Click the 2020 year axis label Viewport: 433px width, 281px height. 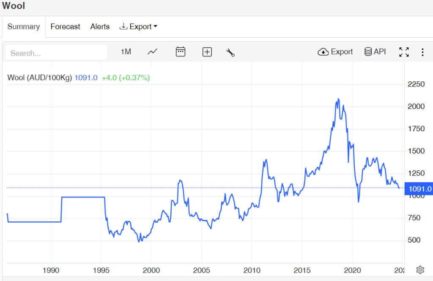pos(352,270)
